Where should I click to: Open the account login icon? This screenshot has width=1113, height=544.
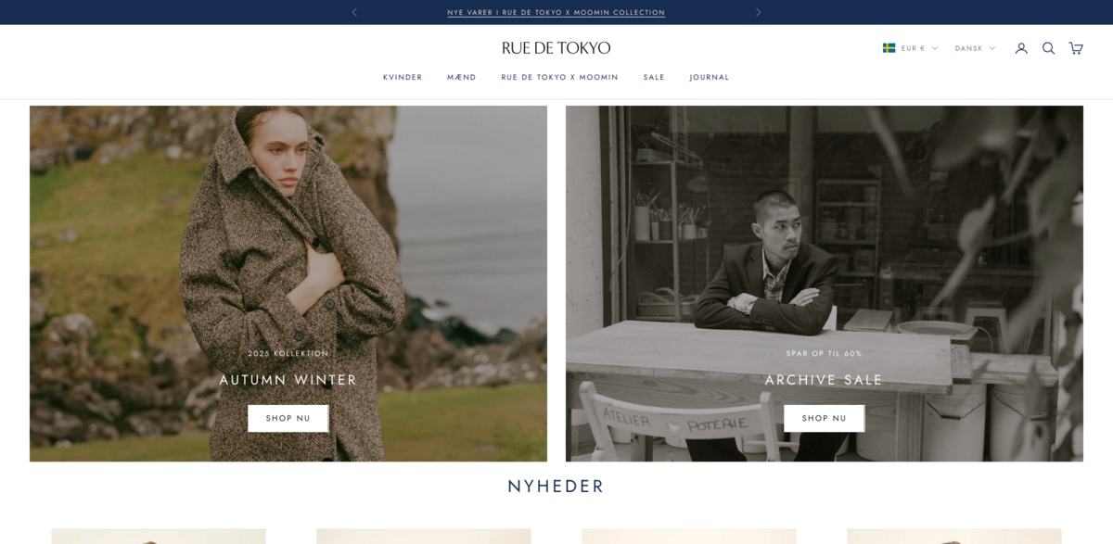pos(1021,48)
